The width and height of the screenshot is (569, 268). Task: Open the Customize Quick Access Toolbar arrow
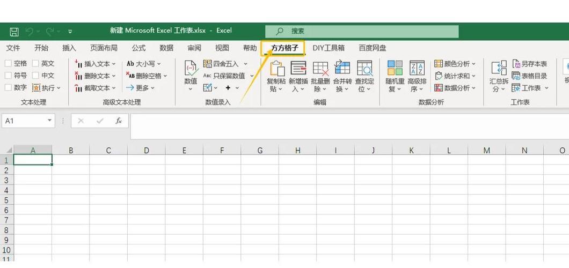(70, 32)
